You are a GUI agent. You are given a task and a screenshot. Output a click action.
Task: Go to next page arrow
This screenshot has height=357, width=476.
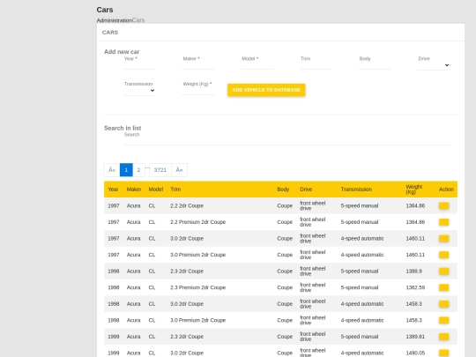tap(179, 170)
